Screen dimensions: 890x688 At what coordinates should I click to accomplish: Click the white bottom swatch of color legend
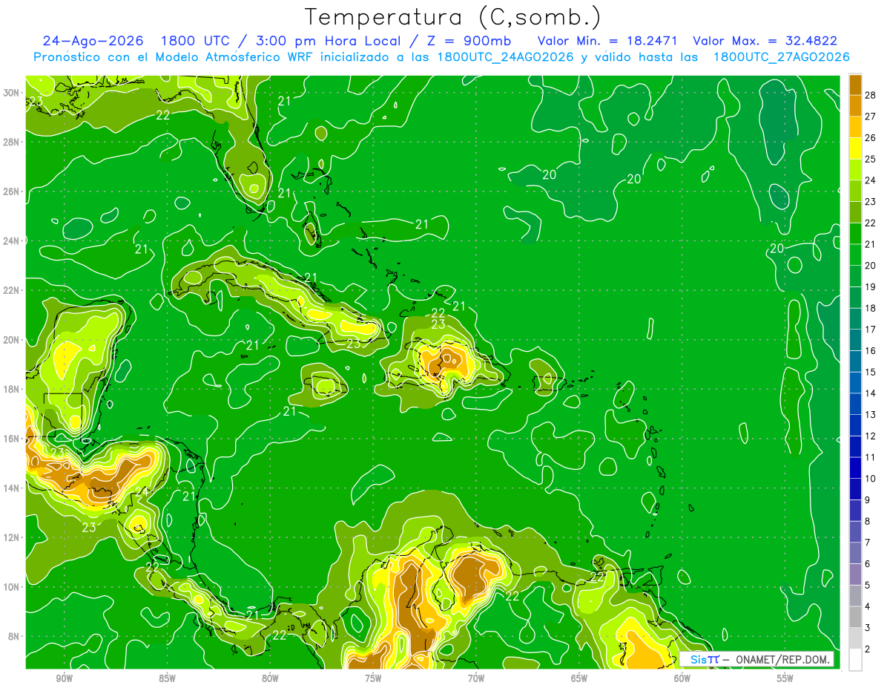855,660
